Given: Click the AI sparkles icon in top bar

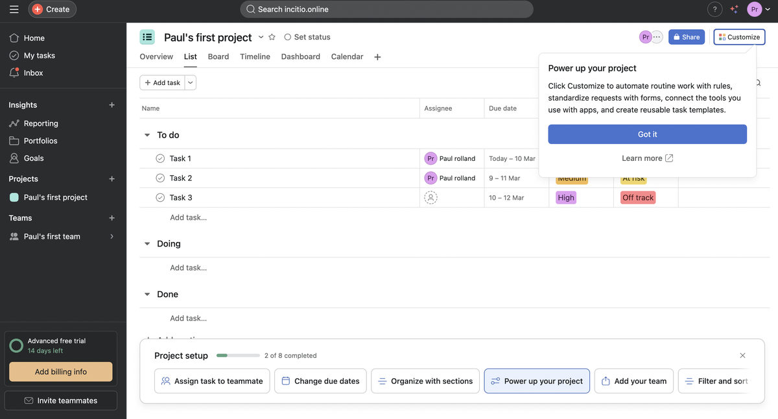Looking at the screenshot, I should (734, 9).
